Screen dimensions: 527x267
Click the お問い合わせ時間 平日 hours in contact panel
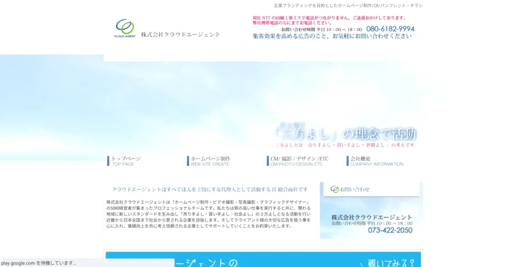click(372, 223)
